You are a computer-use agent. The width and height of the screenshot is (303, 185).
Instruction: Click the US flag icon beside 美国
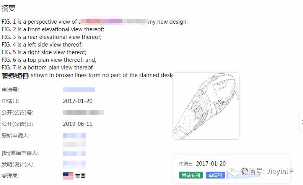68,176
